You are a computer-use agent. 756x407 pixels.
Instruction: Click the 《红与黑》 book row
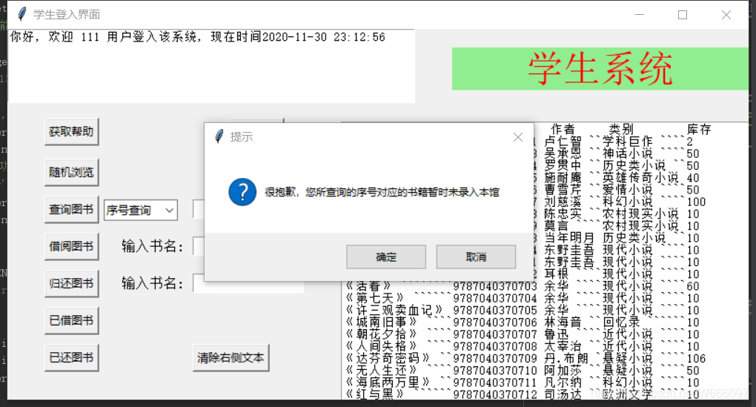click(523, 394)
